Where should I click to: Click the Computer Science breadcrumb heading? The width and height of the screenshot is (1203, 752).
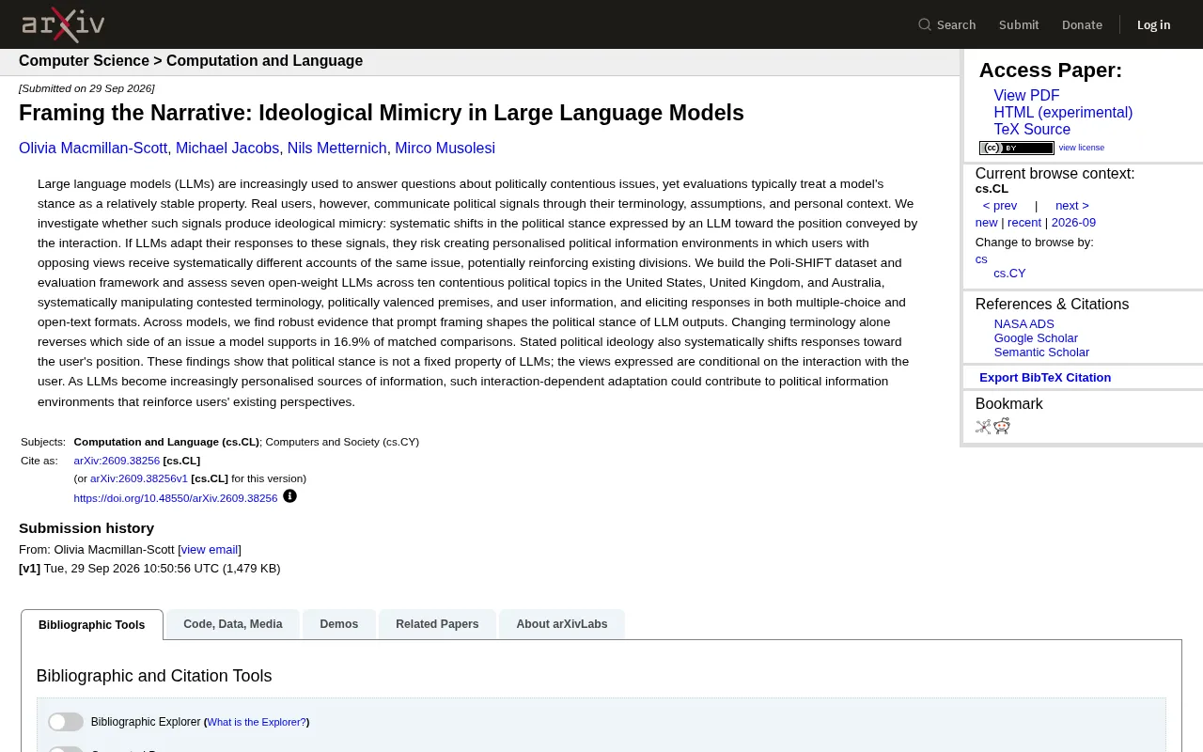(x=84, y=61)
